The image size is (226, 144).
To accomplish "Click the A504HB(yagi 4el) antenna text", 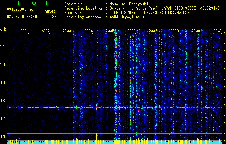I will pos(127,17).
